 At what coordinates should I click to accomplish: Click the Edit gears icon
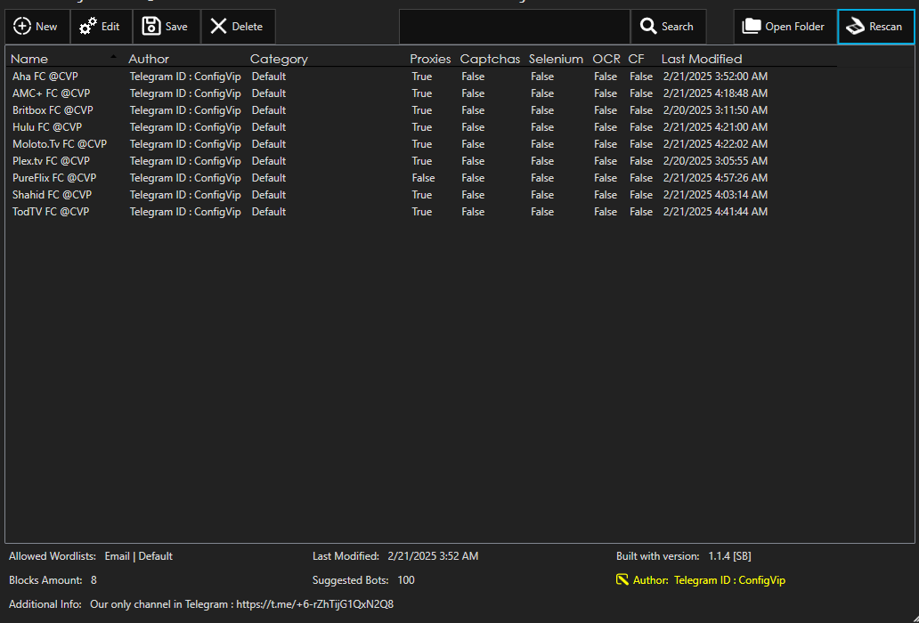pyautogui.click(x=88, y=27)
